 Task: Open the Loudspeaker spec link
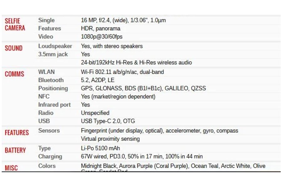point(55,46)
